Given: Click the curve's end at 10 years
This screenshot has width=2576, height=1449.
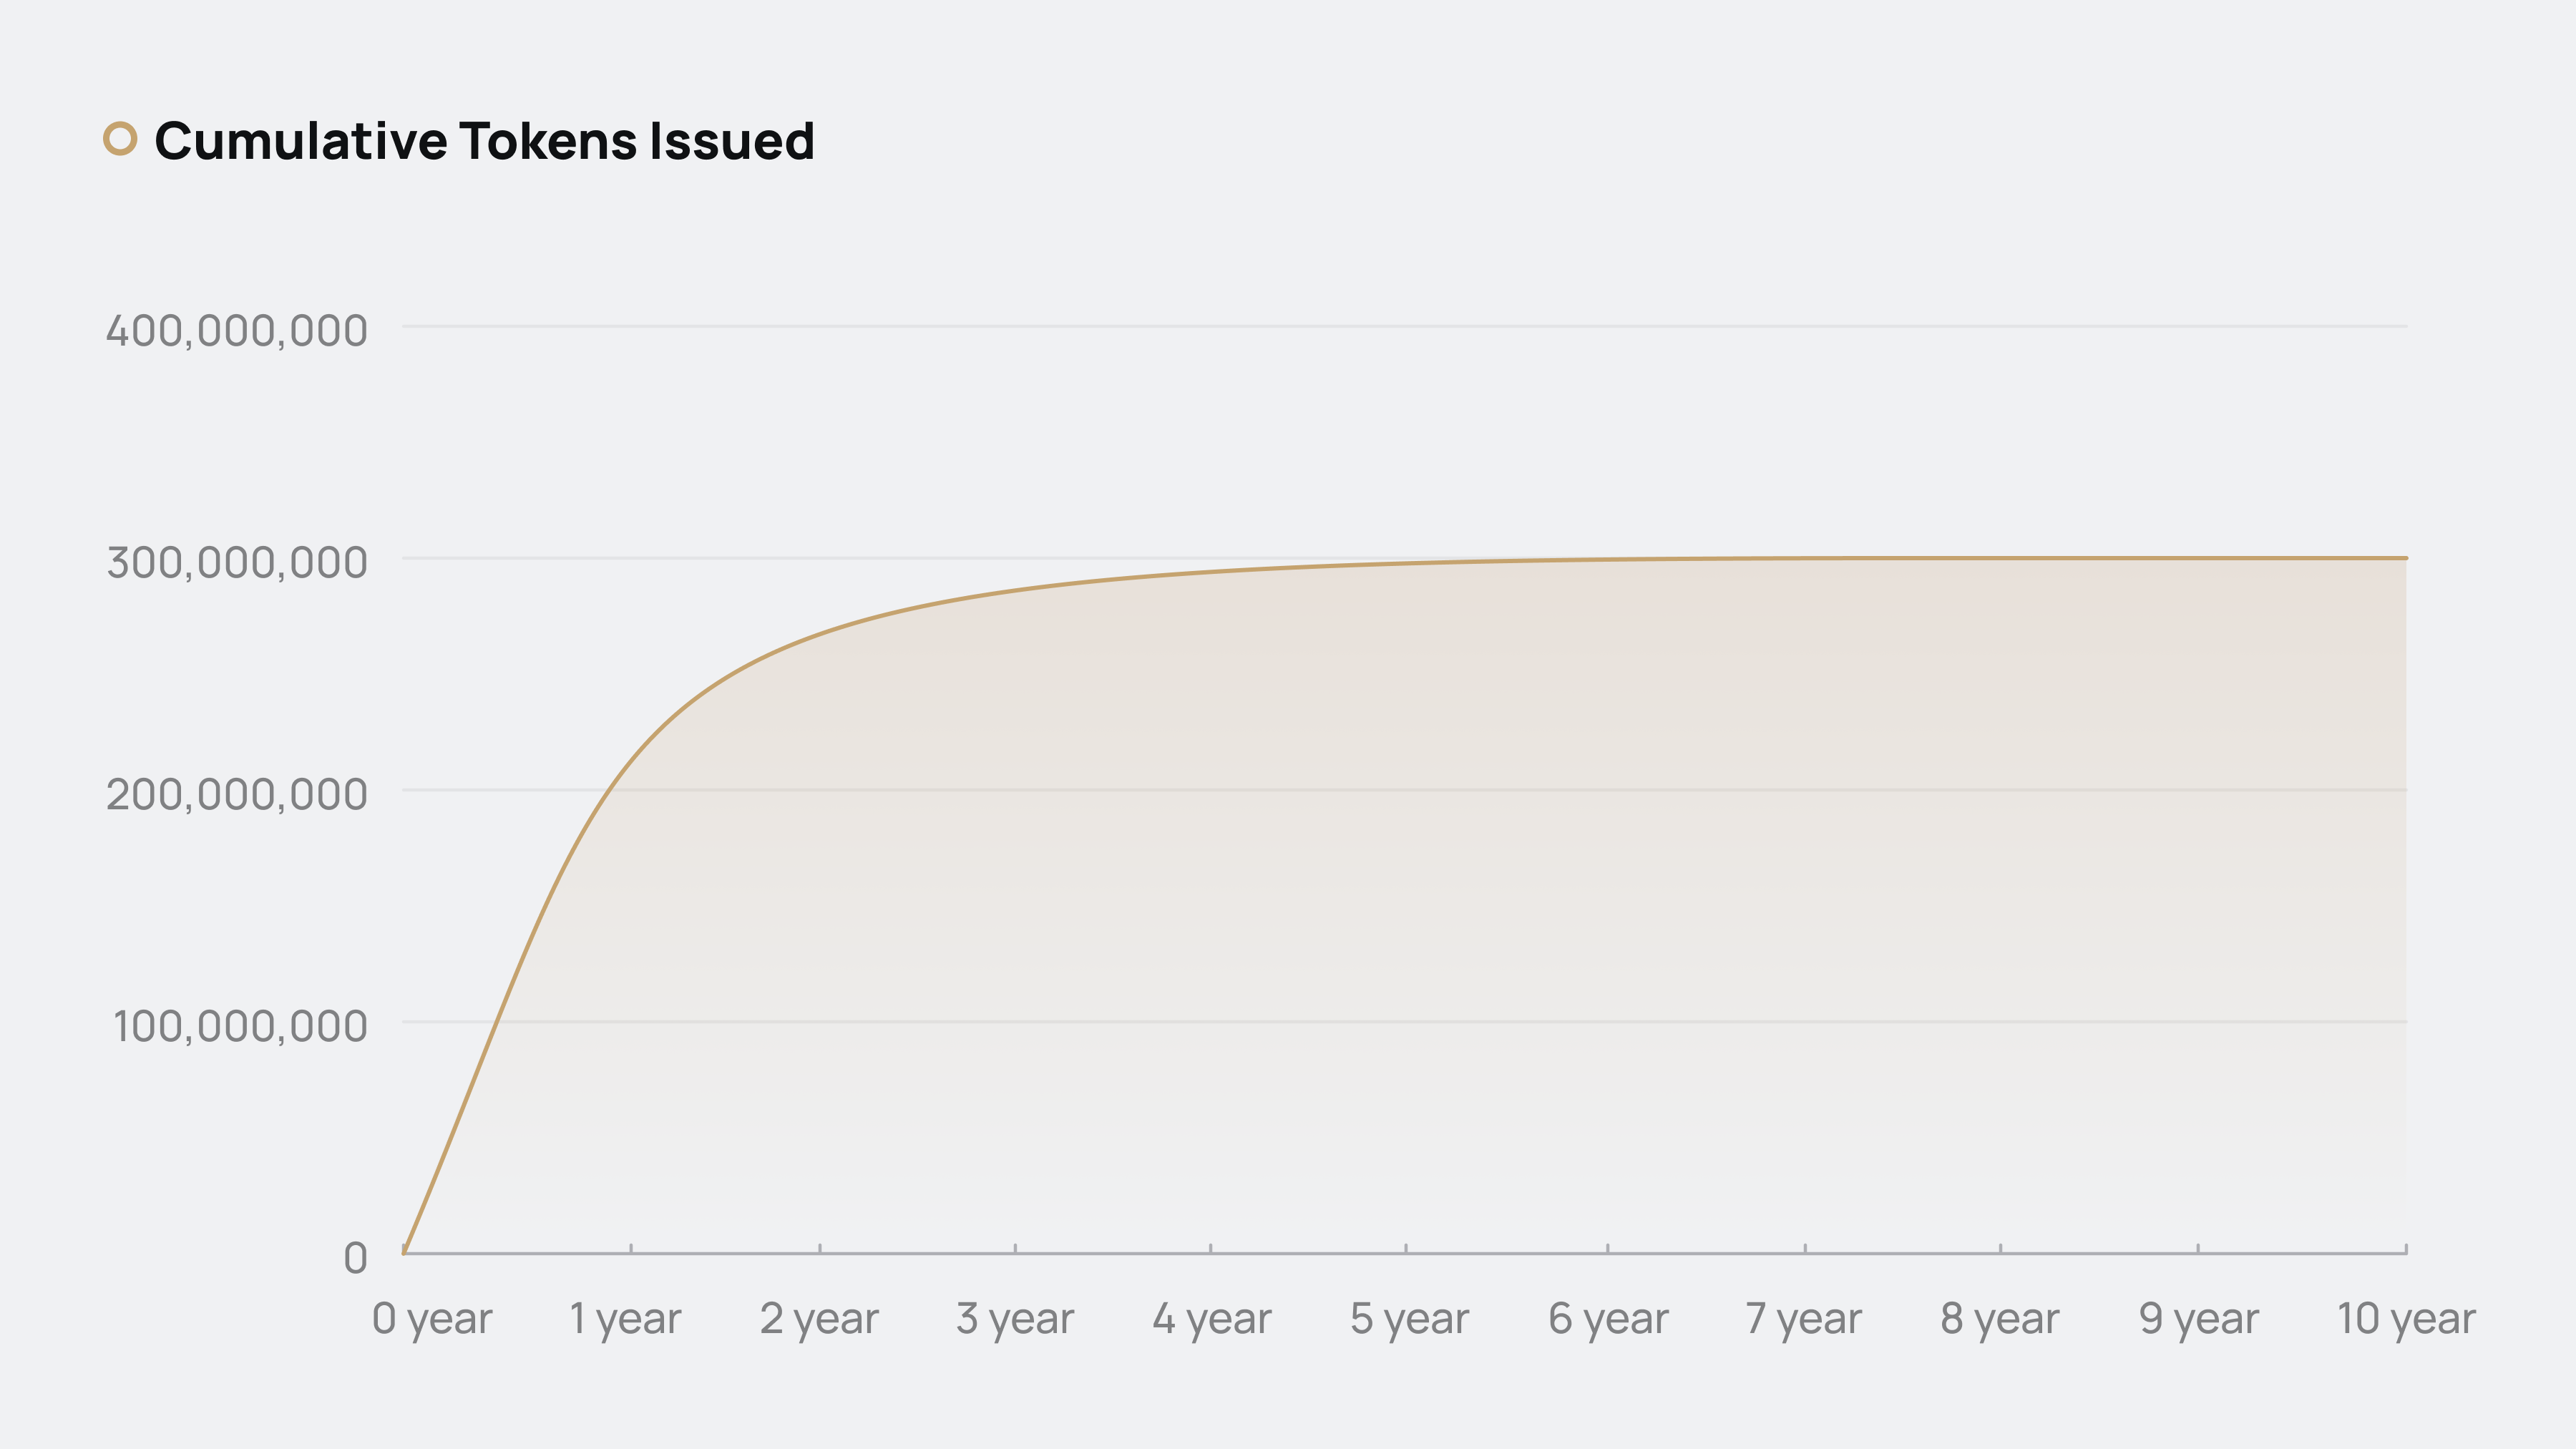Looking at the screenshot, I should click(x=2405, y=558).
